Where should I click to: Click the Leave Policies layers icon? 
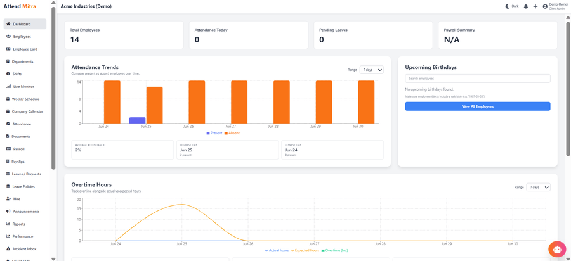[8, 186]
